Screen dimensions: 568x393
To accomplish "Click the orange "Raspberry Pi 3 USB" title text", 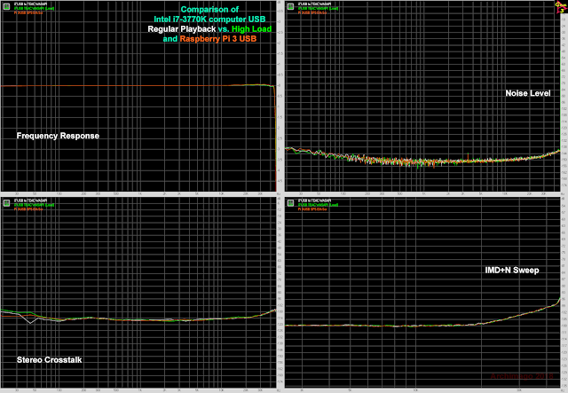I will coord(218,39).
